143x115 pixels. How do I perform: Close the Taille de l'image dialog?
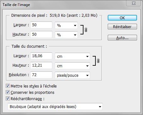[x=134, y=3]
